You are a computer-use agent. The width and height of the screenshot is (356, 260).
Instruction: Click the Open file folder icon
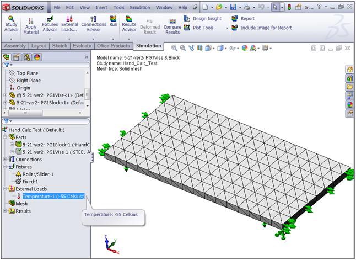tap(219, 7)
